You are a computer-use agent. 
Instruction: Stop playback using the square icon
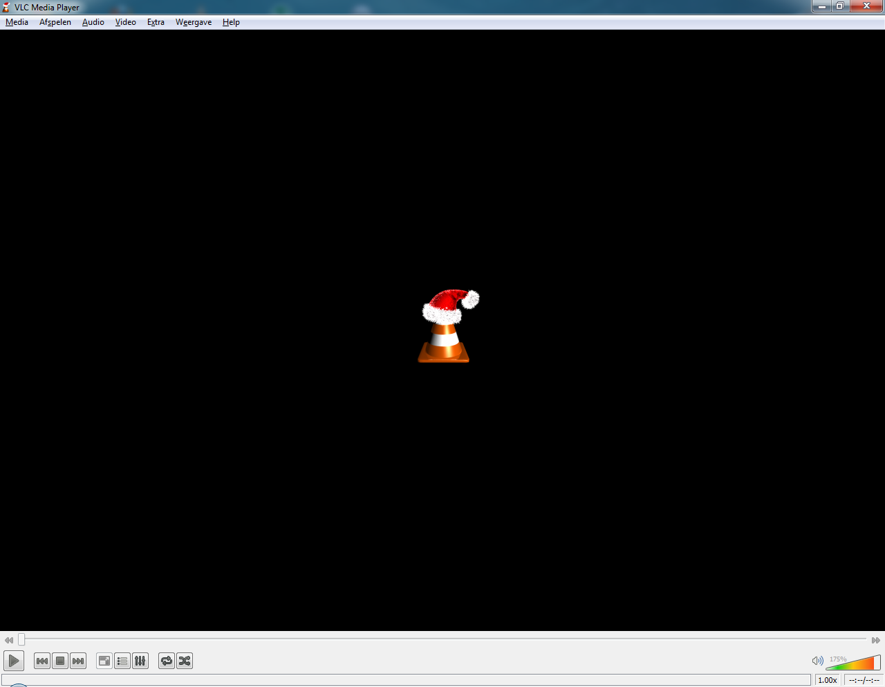(60, 661)
